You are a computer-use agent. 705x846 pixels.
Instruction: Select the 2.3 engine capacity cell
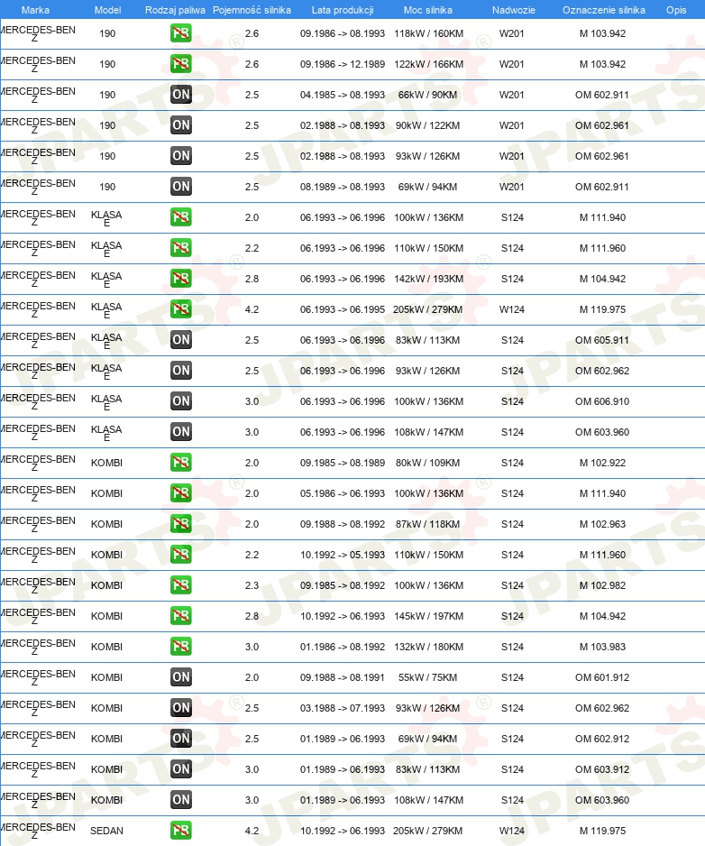point(252,585)
